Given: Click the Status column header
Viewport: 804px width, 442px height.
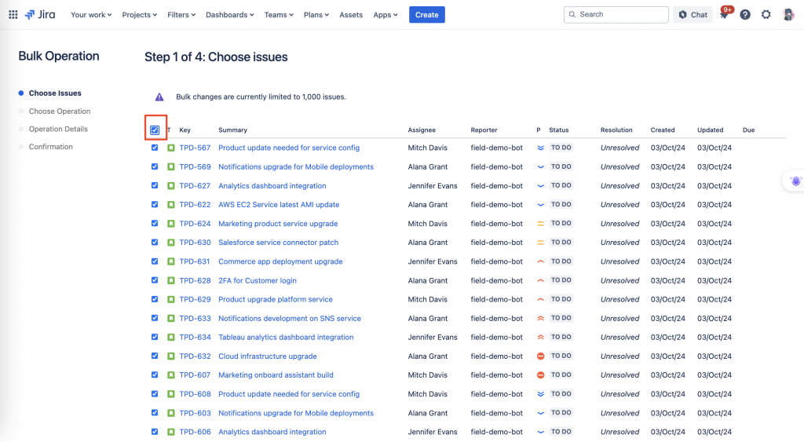Looking at the screenshot, I should (x=558, y=130).
